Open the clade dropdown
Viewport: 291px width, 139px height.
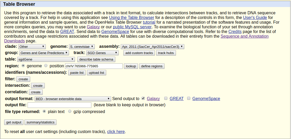(32, 47)
